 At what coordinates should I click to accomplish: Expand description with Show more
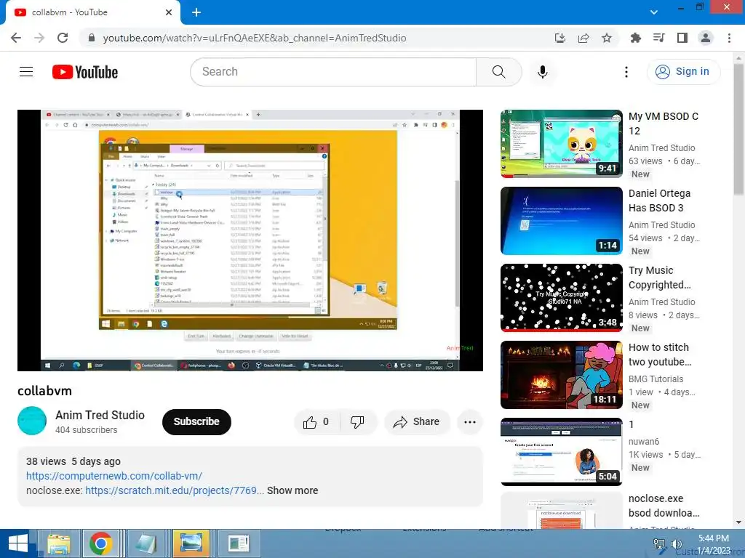292,490
